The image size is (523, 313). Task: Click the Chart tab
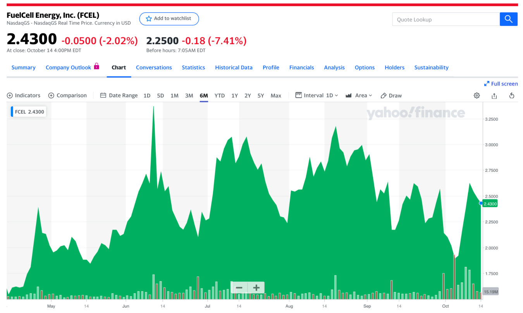(119, 67)
